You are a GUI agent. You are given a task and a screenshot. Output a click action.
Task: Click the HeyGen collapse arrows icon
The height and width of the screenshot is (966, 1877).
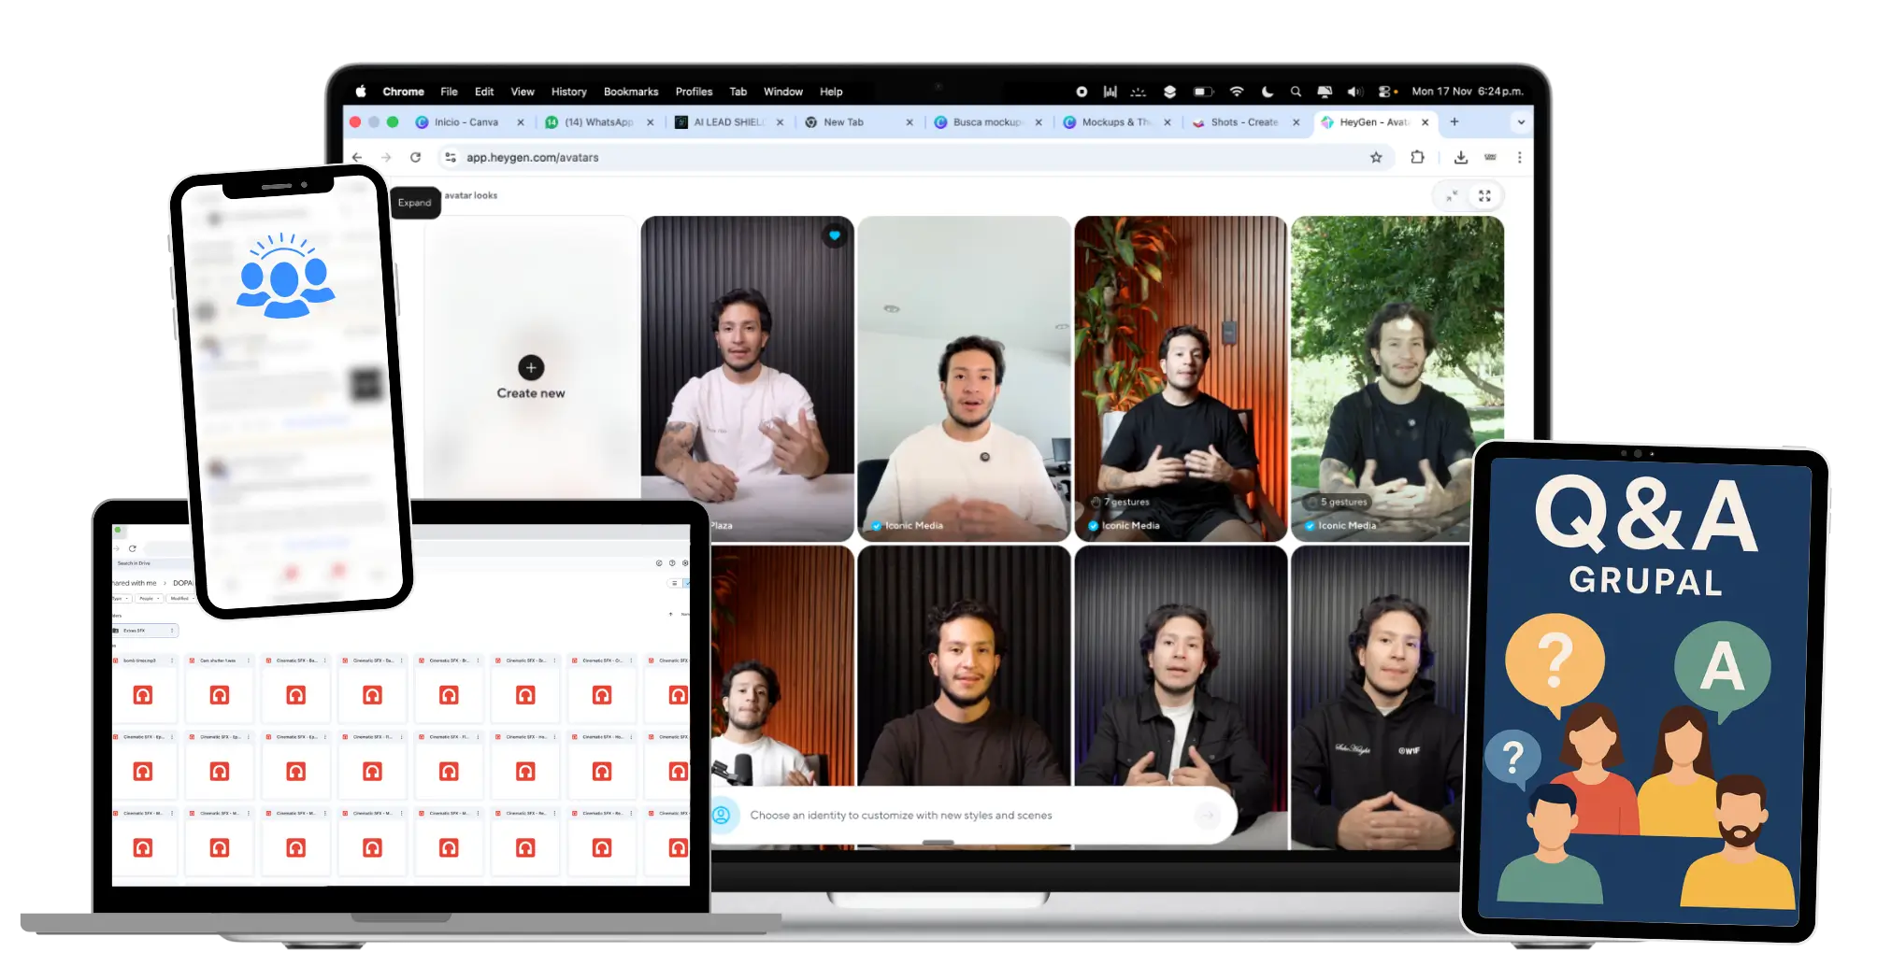[1452, 195]
